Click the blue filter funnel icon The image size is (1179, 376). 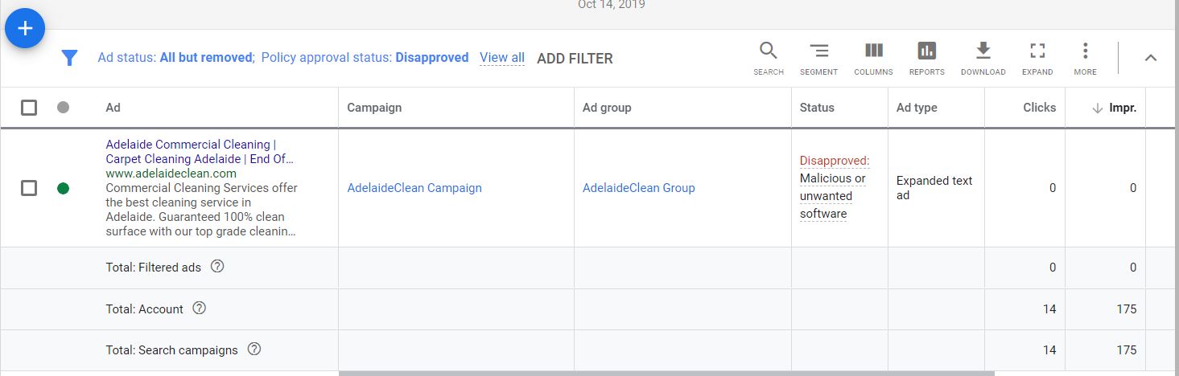(x=70, y=58)
